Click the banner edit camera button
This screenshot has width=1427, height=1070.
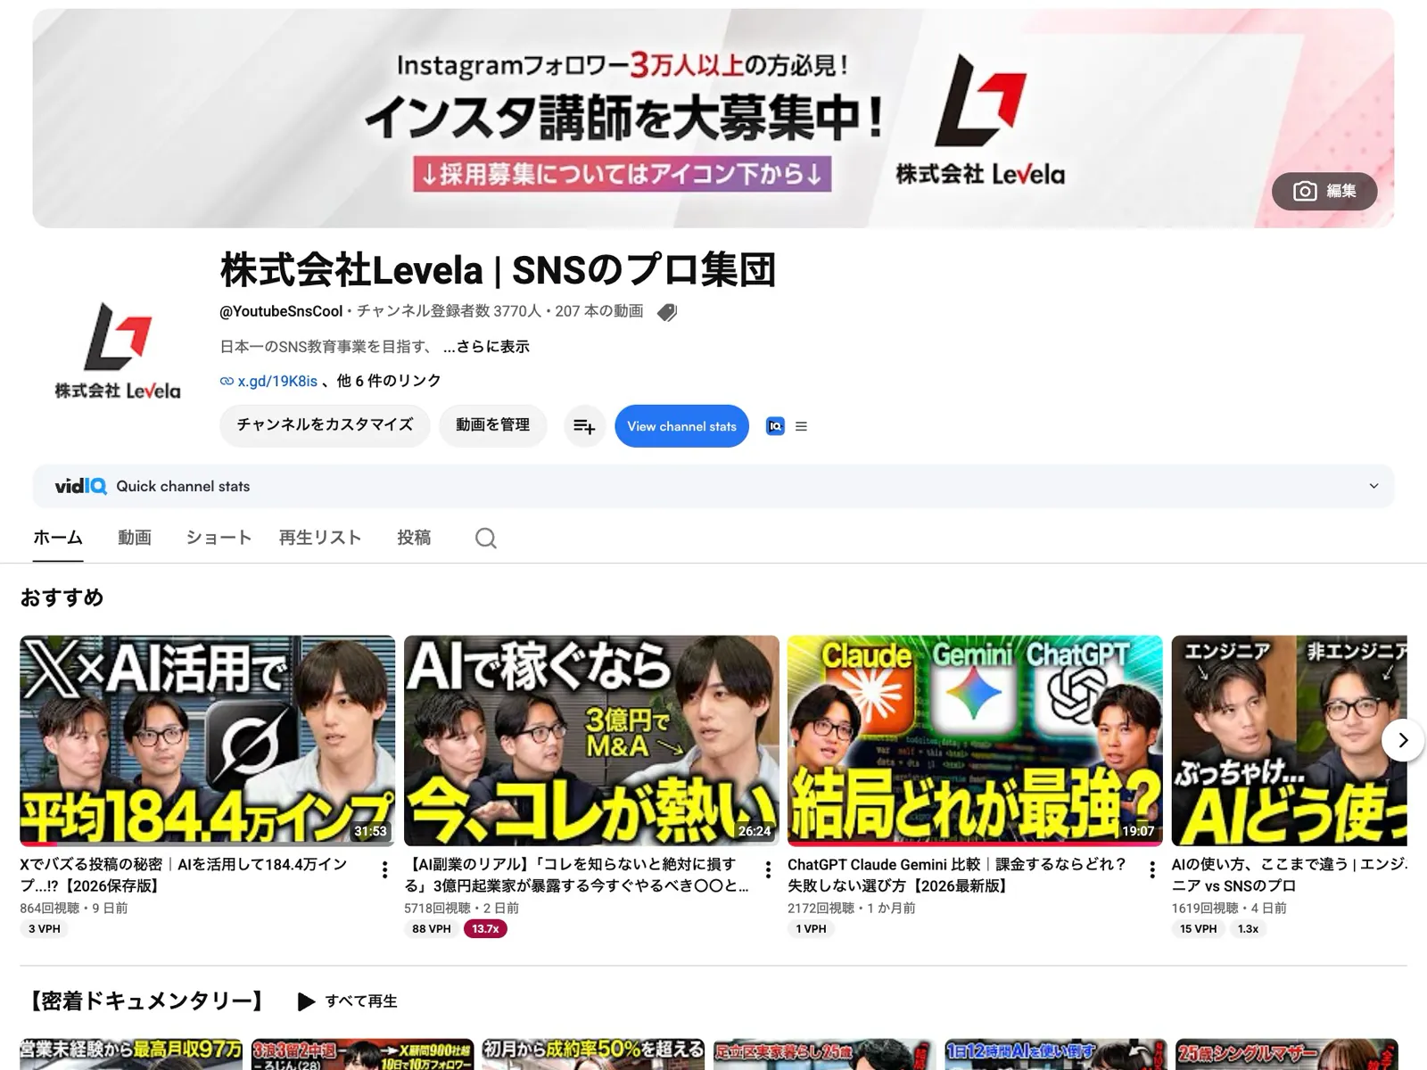click(x=1324, y=191)
